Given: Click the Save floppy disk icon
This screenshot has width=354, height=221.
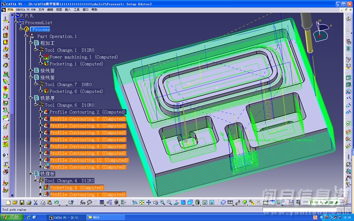Looking at the screenshot, I should [x=22, y=202].
